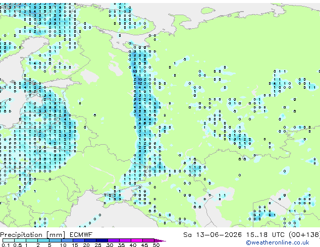Click the legend label '0.5'
This screenshot has width=320, height=247.
[x=18, y=245]
